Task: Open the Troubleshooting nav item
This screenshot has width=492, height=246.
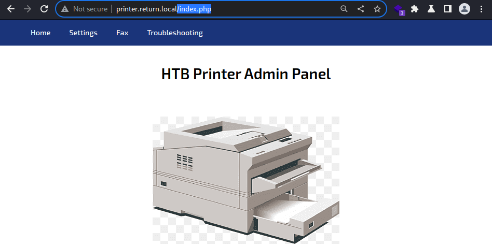Action: pyautogui.click(x=175, y=33)
